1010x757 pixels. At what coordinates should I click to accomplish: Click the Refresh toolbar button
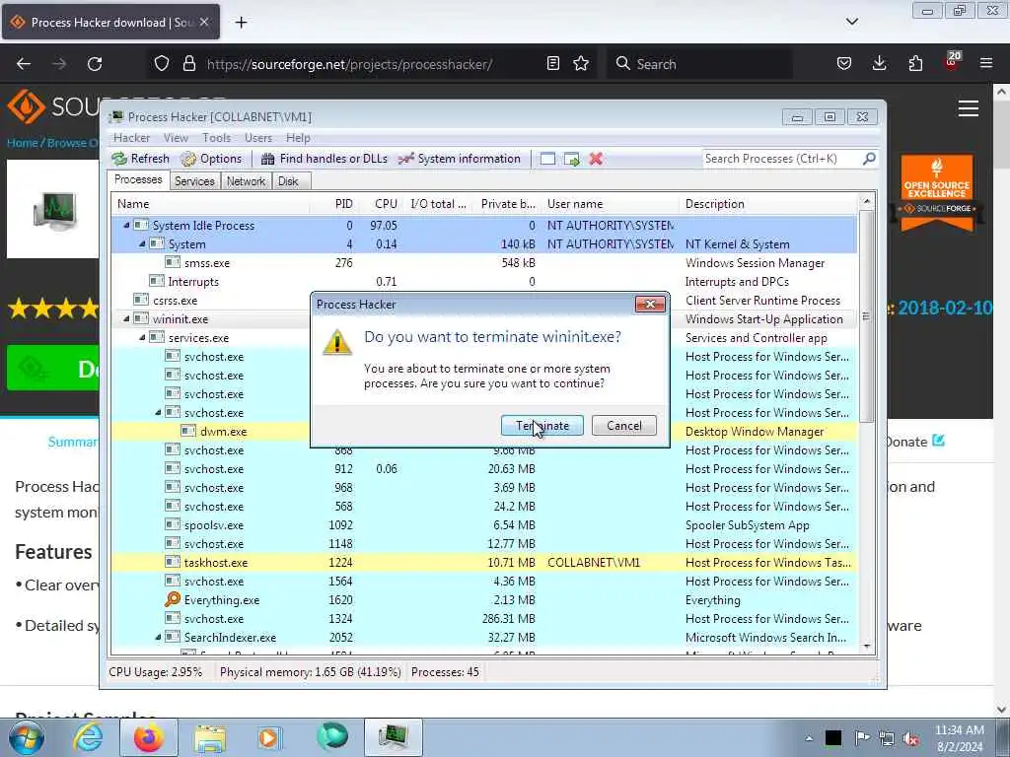coord(140,159)
